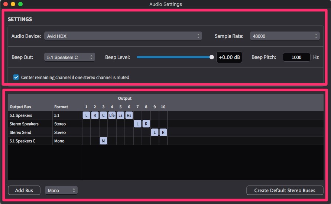Viewport: 331px width, 204px height.
Task: Select the C channel of 5.1 Speakers bus
Action: [103, 115]
